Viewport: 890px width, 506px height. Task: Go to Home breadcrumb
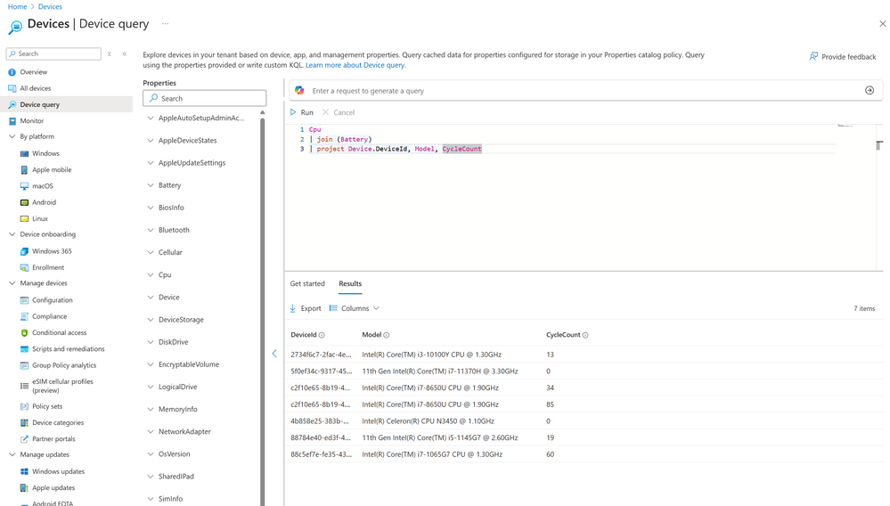(17, 7)
